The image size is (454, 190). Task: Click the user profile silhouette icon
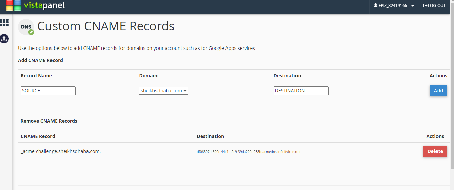[376, 6]
